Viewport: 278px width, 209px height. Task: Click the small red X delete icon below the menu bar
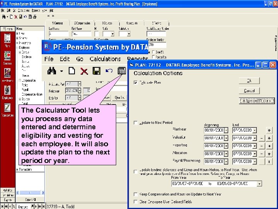(x=16, y=17)
